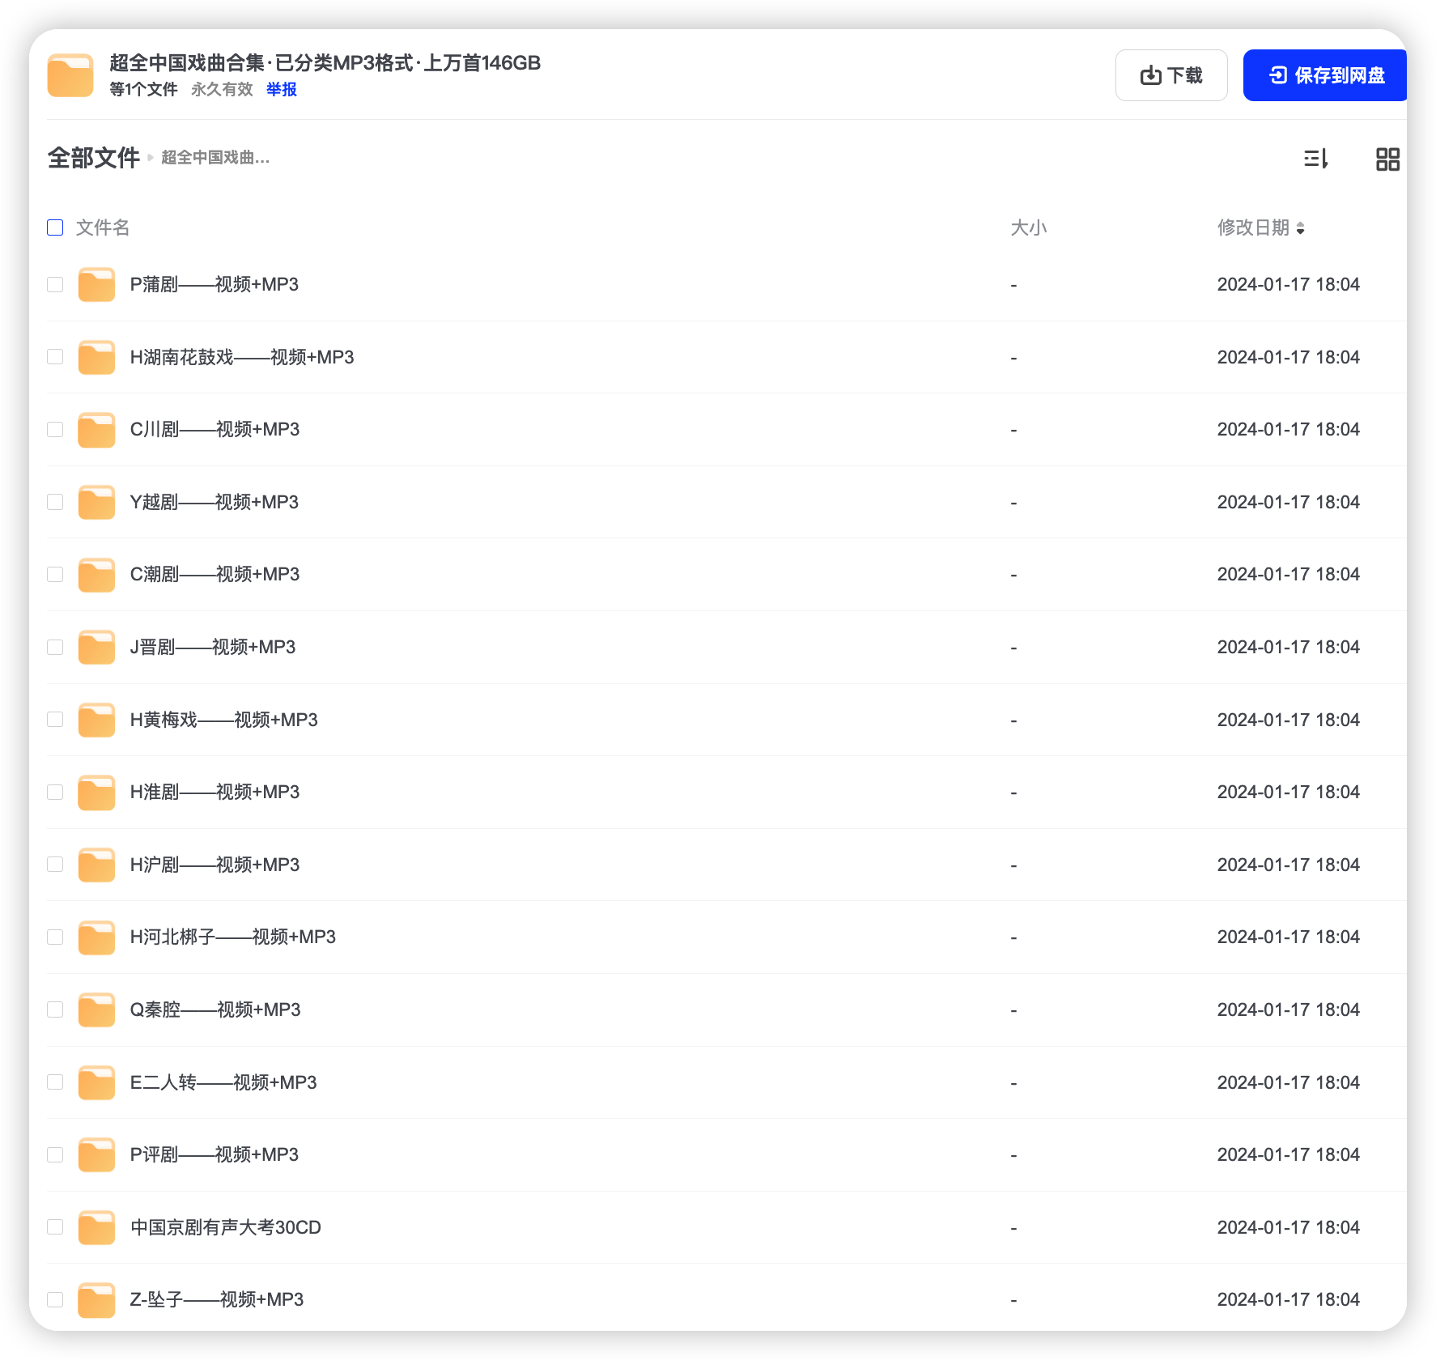This screenshot has height=1360, width=1436.
Task: Open Y越剧 folder icon
Action: coord(96,502)
